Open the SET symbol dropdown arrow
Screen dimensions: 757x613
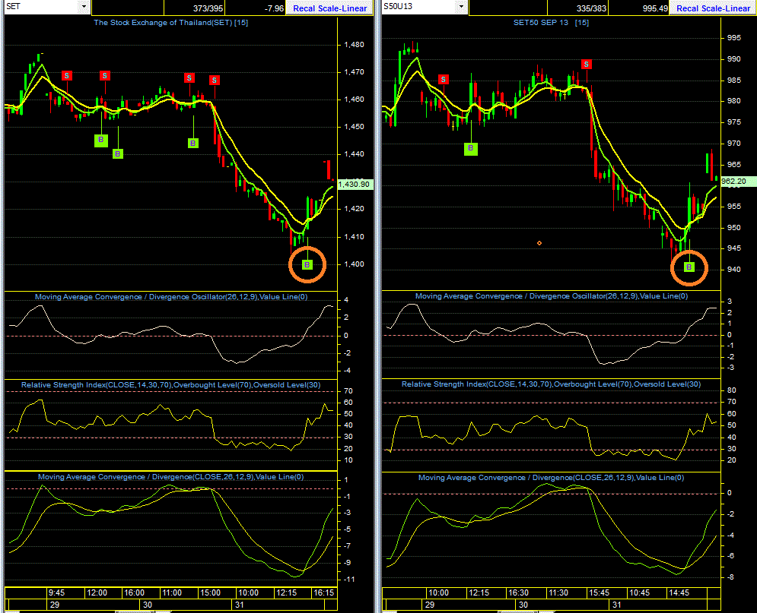(x=84, y=7)
